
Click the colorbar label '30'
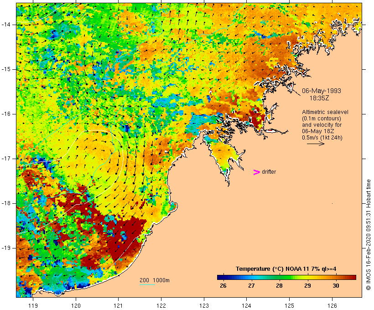tap(336, 286)
